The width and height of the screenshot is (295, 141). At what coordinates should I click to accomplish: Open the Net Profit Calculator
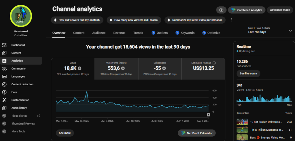[x=196, y=133]
